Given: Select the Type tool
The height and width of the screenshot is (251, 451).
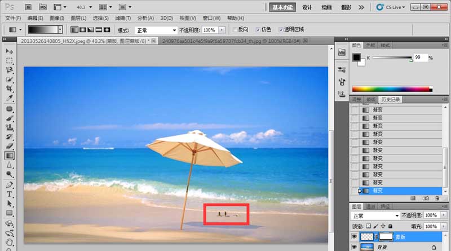Looking at the screenshot, I should (10, 194).
